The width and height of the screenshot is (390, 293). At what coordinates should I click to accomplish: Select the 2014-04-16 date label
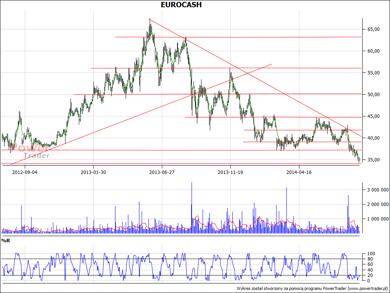click(299, 172)
